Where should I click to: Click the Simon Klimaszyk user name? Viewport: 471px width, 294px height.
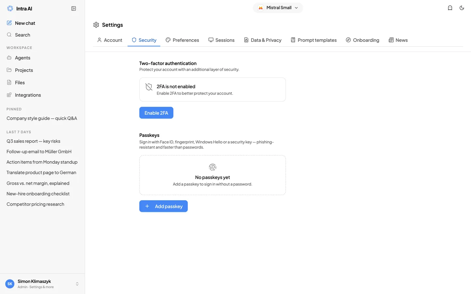pyautogui.click(x=34, y=281)
